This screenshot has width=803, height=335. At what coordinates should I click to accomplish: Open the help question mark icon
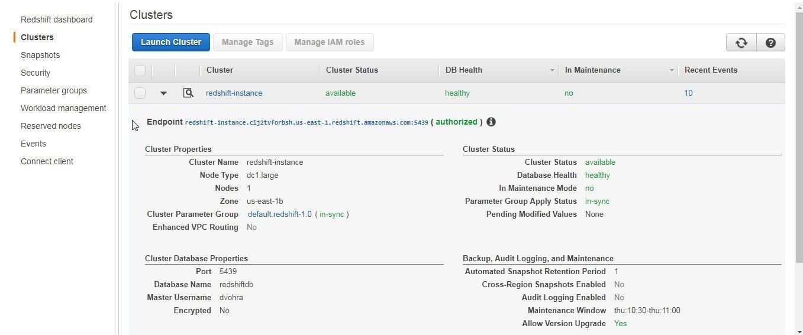point(770,43)
